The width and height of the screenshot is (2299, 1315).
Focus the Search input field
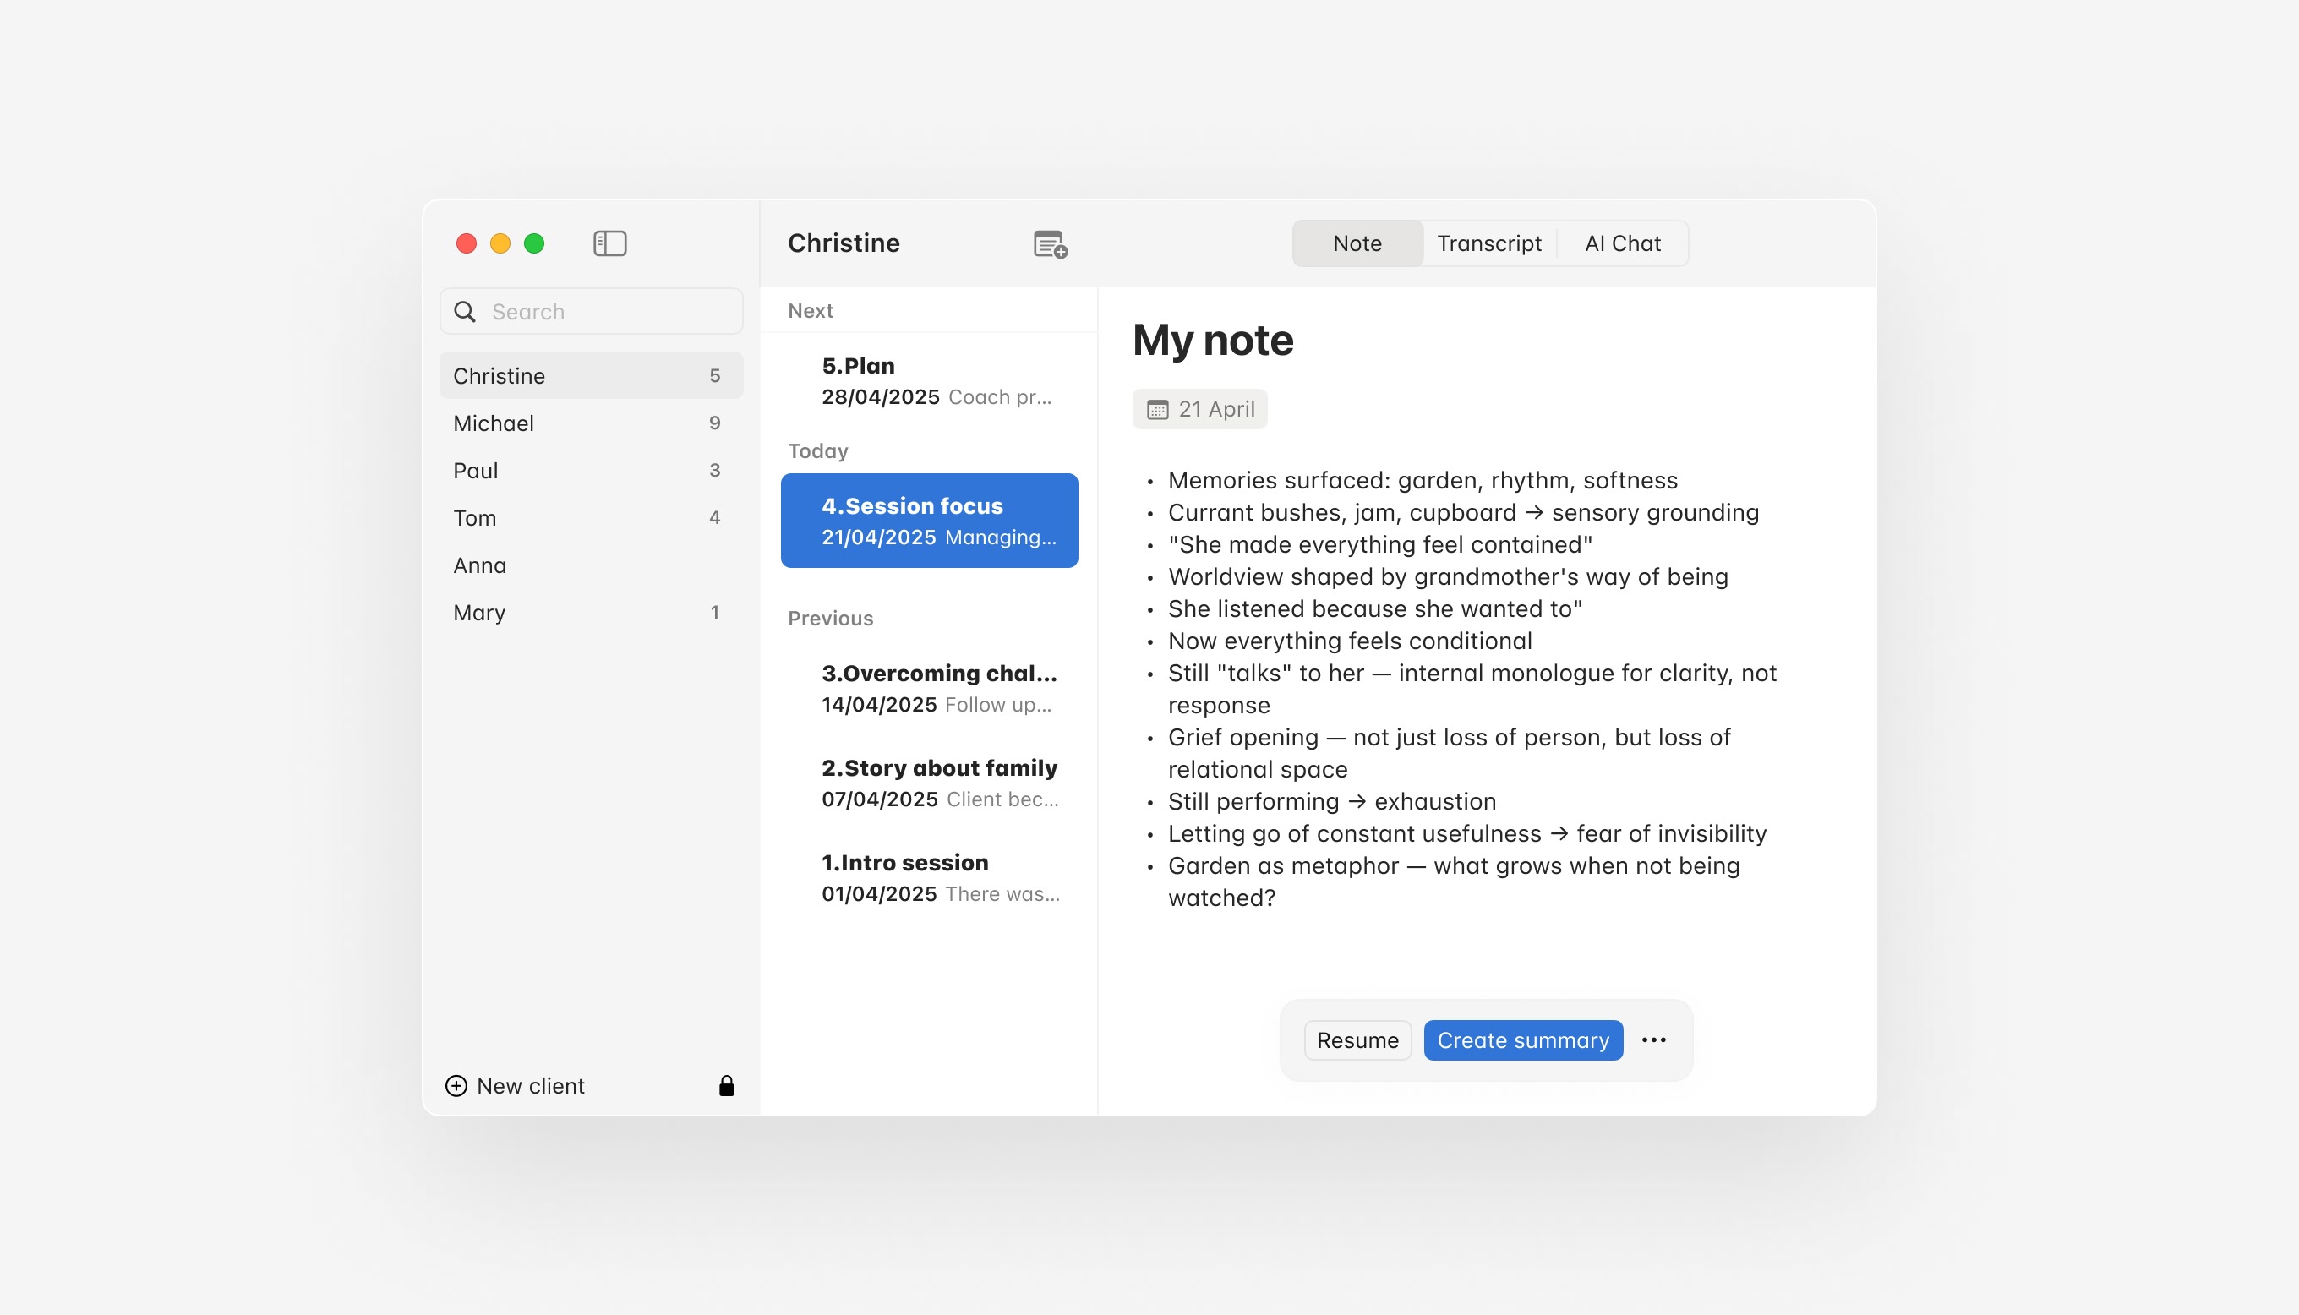click(x=609, y=312)
